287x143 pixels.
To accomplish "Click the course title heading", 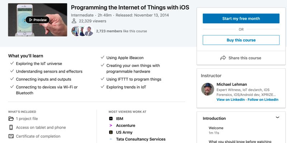I will pos(130,8).
